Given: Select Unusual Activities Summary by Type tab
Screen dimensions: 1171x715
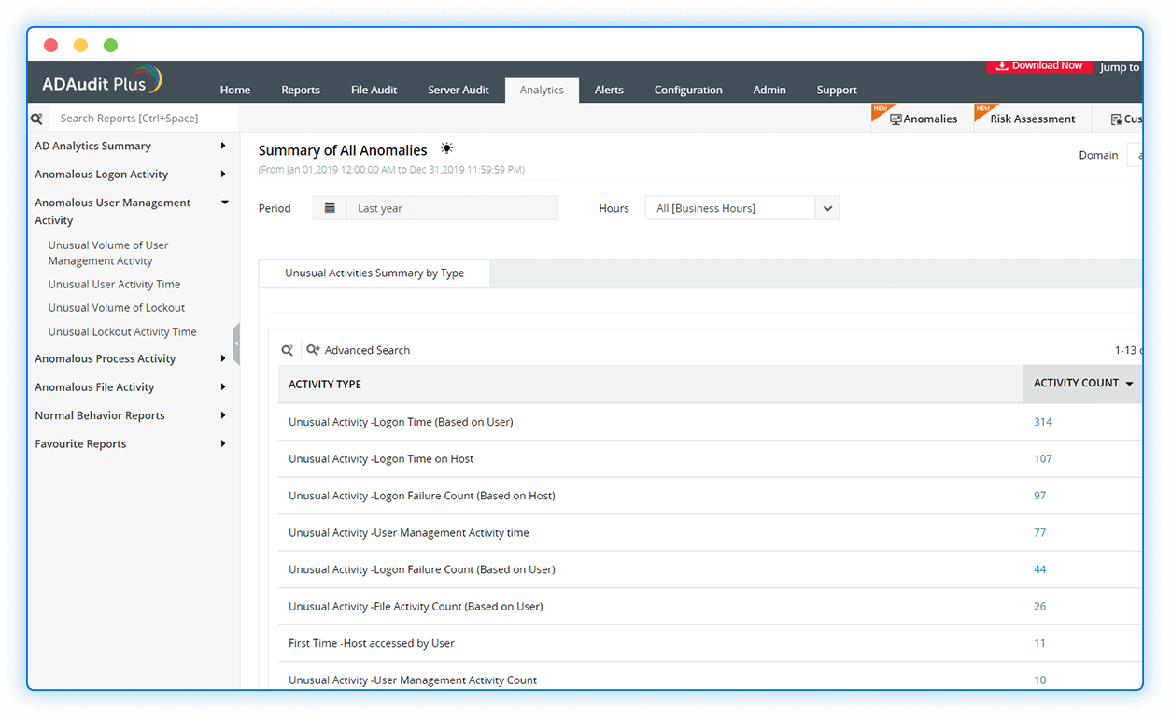Looking at the screenshot, I should pos(374,273).
